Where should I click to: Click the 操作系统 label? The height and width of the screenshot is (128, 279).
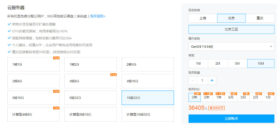click(194, 38)
